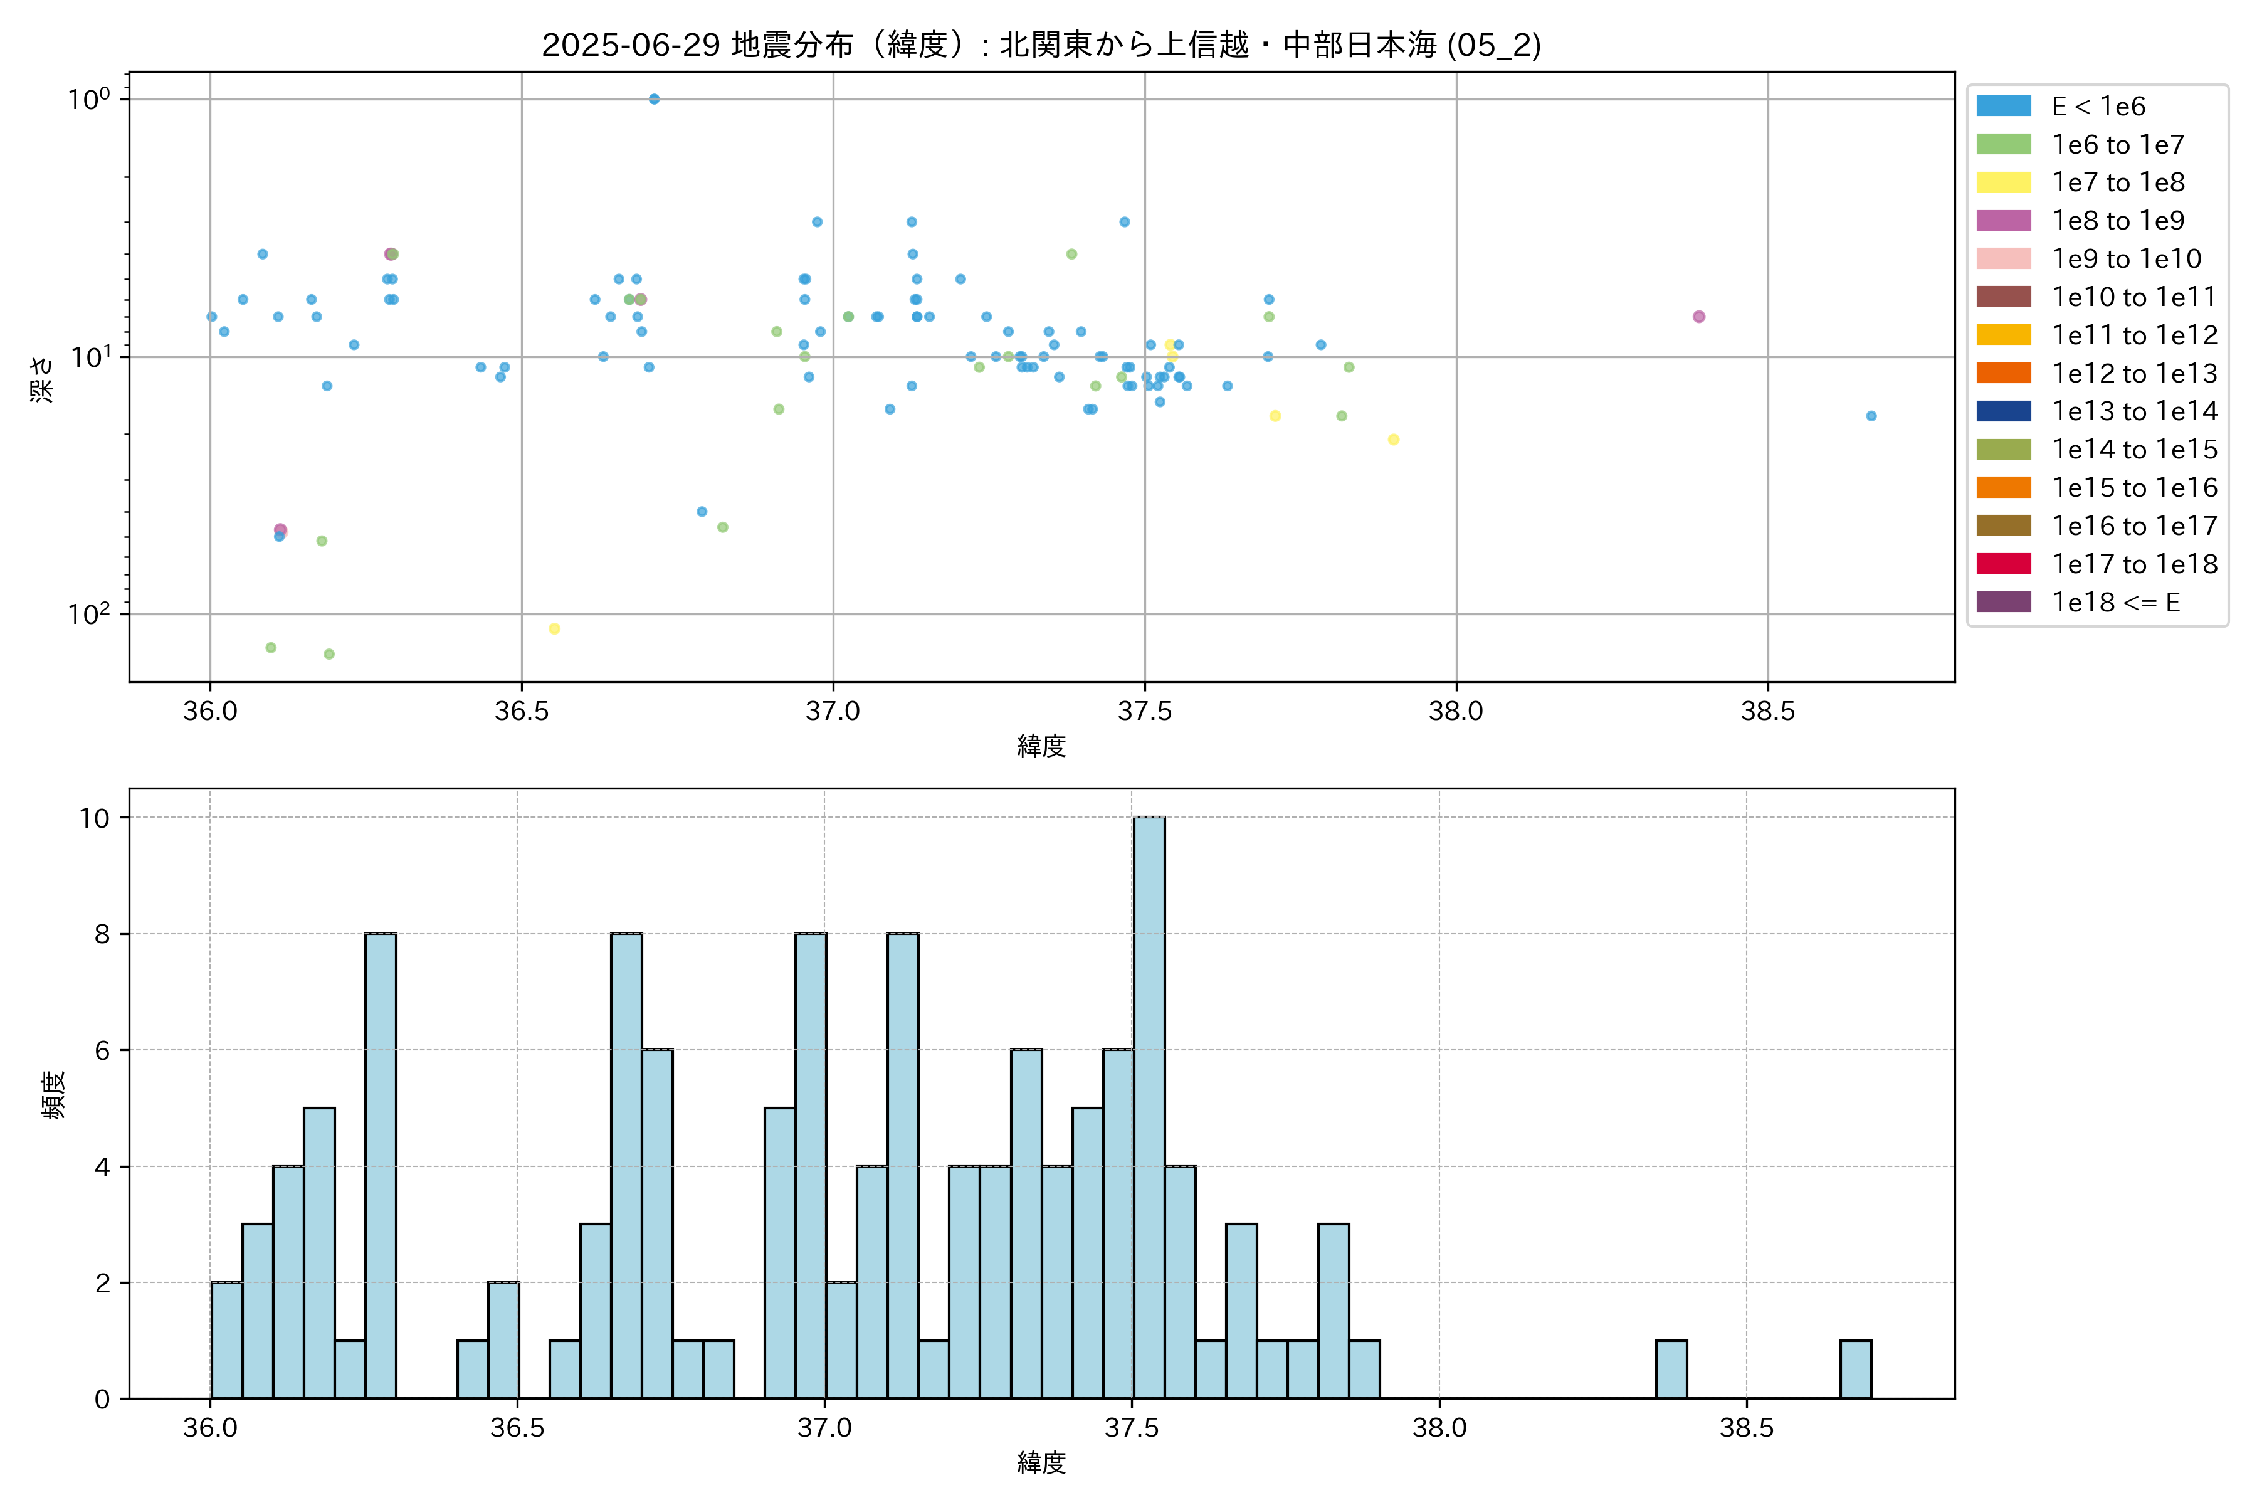
Task: Click the chart title text at top
Action: [x=1041, y=45]
